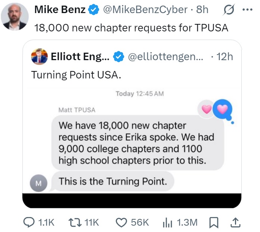
Task: Click Mike Benz display name
Action: pyautogui.click(x=60, y=10)
